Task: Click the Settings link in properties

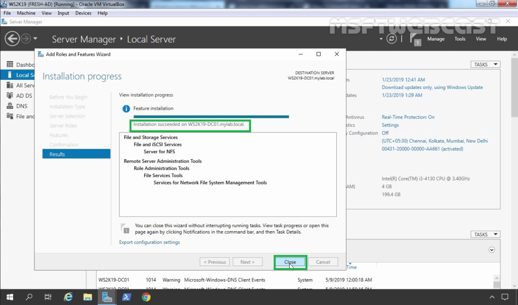Action: point(390,125)
